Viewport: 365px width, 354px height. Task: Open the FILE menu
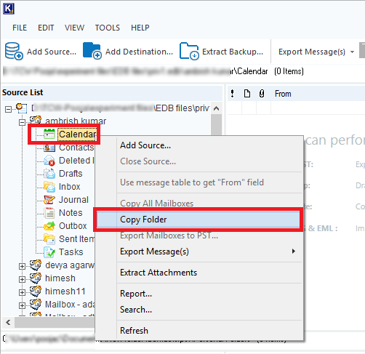pos(20,28)
